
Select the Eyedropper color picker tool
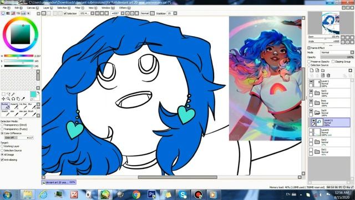point(23,99)
